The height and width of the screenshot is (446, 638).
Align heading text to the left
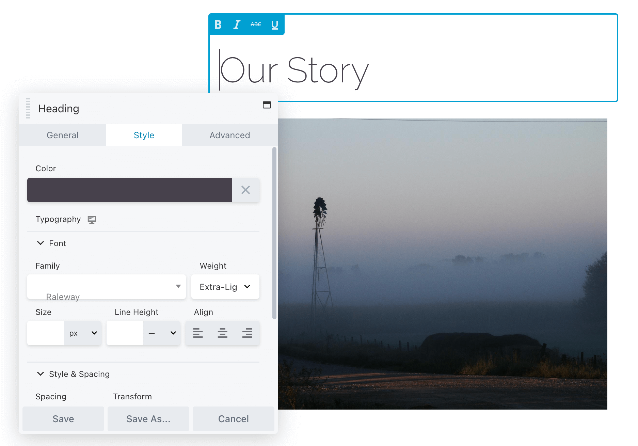[x=198, y=333]
